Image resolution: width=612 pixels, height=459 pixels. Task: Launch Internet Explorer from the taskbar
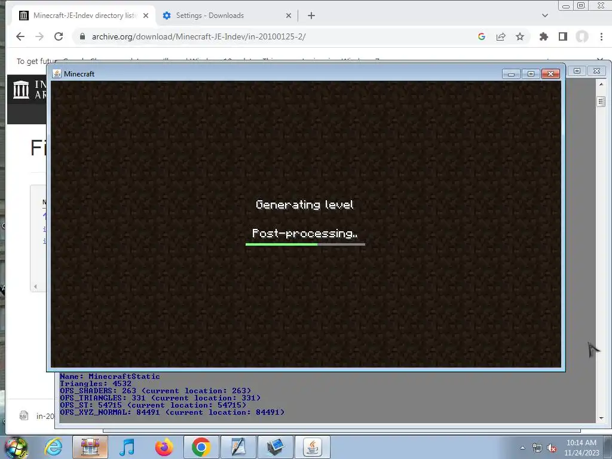point(53,447)
